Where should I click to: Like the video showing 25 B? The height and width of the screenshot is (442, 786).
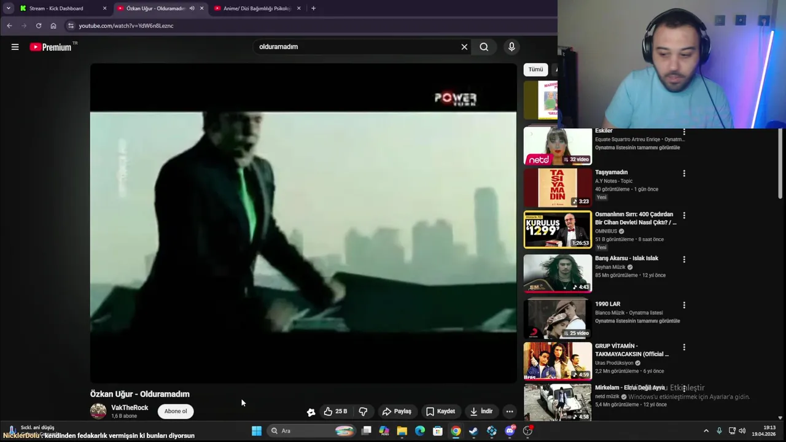pos(335,411)
